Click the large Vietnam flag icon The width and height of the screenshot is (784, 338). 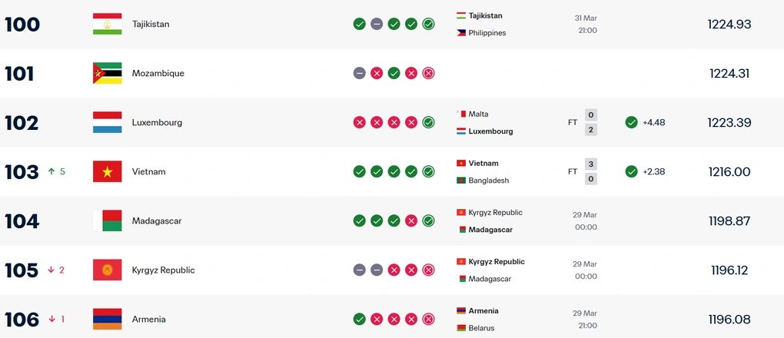107,171
